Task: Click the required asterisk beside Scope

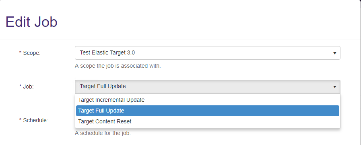Action: tap(20, 52)
